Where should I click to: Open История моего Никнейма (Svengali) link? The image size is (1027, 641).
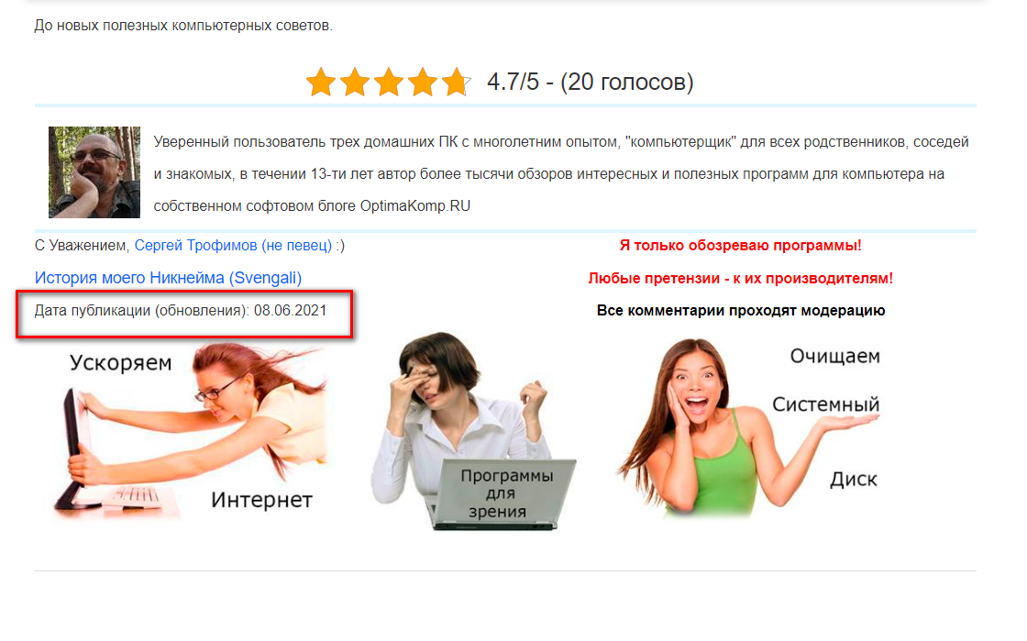tap(169, 278)
